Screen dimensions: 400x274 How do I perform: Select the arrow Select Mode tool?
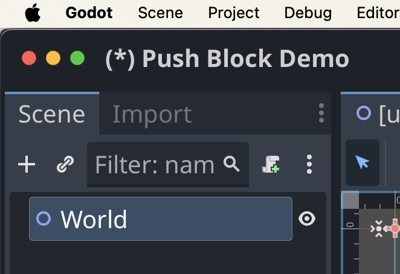click(363, 162)
